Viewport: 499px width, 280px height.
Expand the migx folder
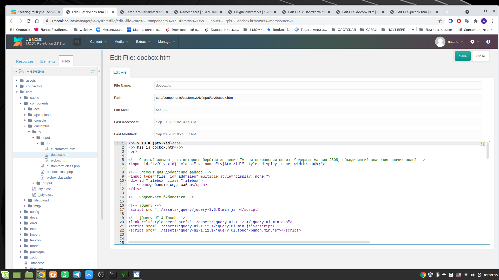click(25, 206)
